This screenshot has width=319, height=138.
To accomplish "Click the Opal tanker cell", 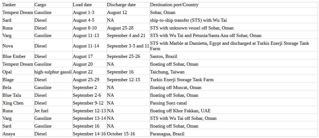I will click(7, 72).
